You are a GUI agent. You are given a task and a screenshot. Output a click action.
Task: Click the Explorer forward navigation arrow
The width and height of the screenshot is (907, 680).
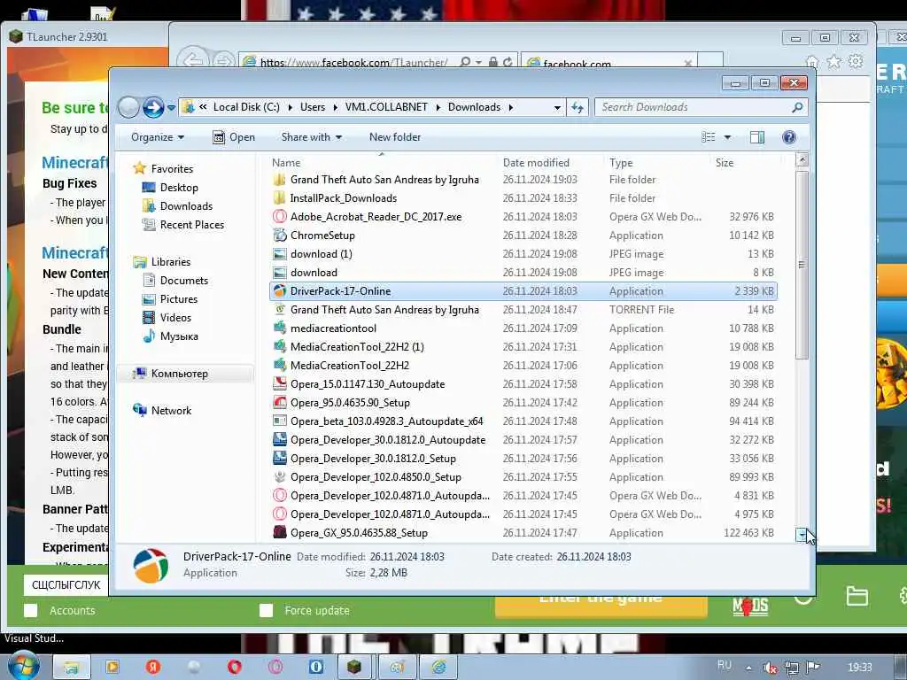(153, 107)
